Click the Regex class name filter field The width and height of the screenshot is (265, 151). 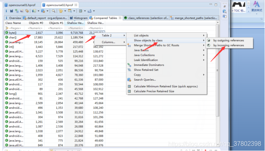(x=14, y=28)
